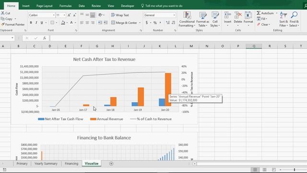Screen dimensions: 307x173
Task: Open the Page Layout tab
Action: pyautogui.click(x=44, y=6)
